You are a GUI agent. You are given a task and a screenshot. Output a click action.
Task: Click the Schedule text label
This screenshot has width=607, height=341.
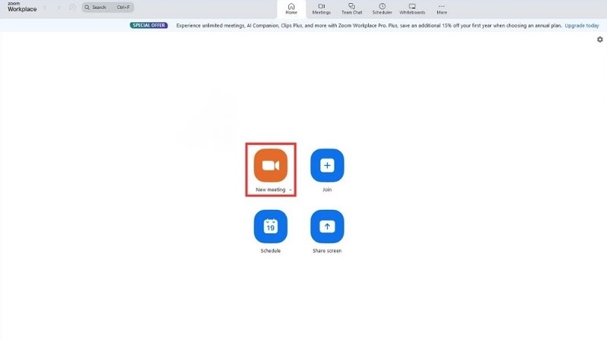click(x=270, y=251)
